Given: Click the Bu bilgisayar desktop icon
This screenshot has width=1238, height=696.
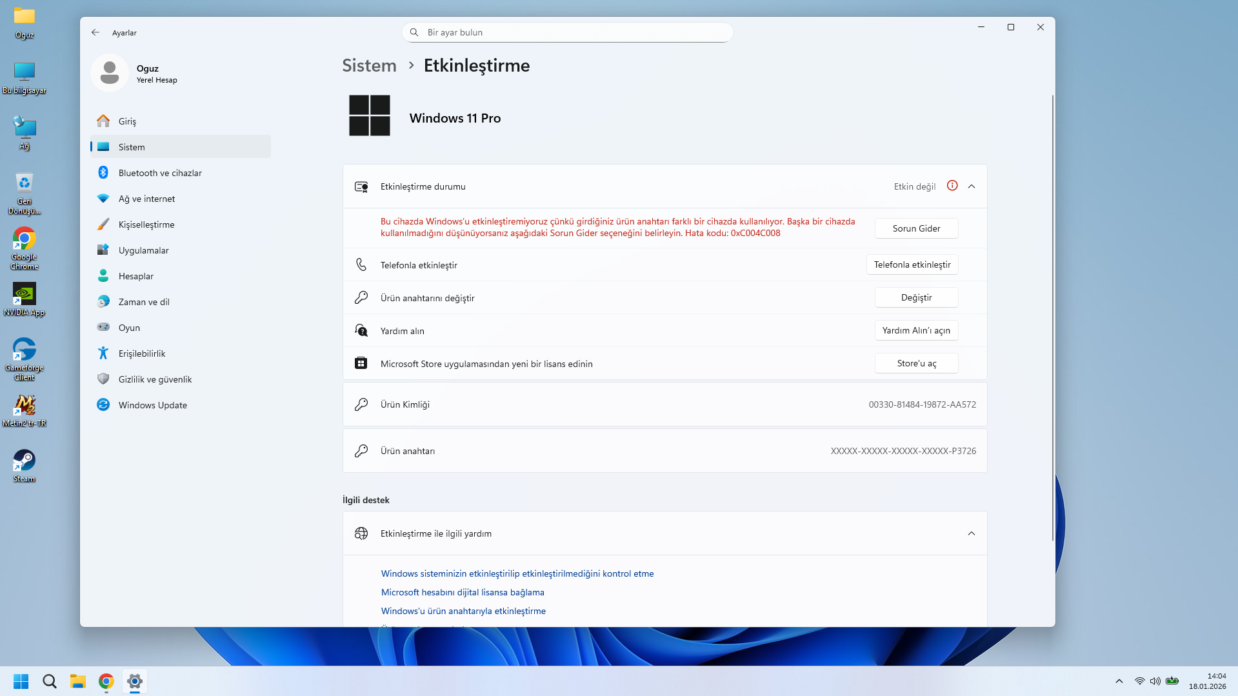Looking at the screenshot, I should click(25, 77).
